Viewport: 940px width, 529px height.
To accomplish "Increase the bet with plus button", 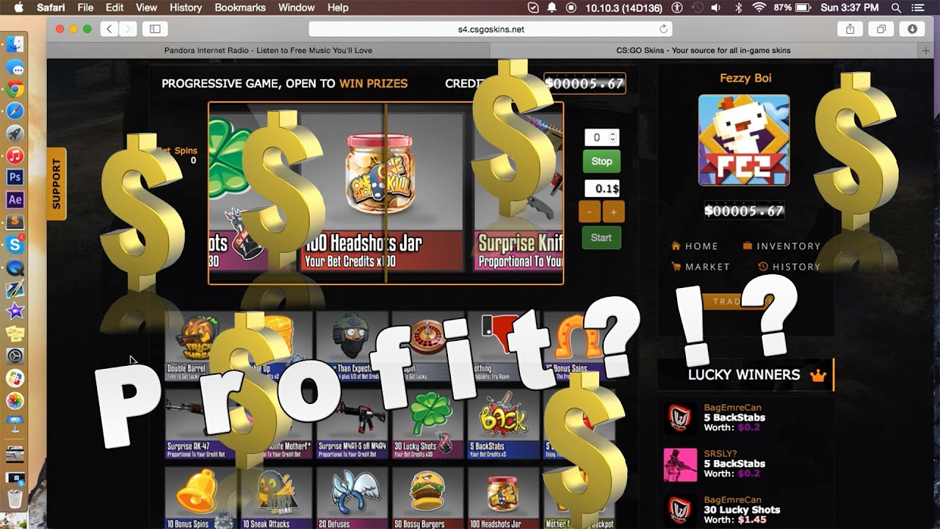I will pyautogui.click(x=613, y=212).
